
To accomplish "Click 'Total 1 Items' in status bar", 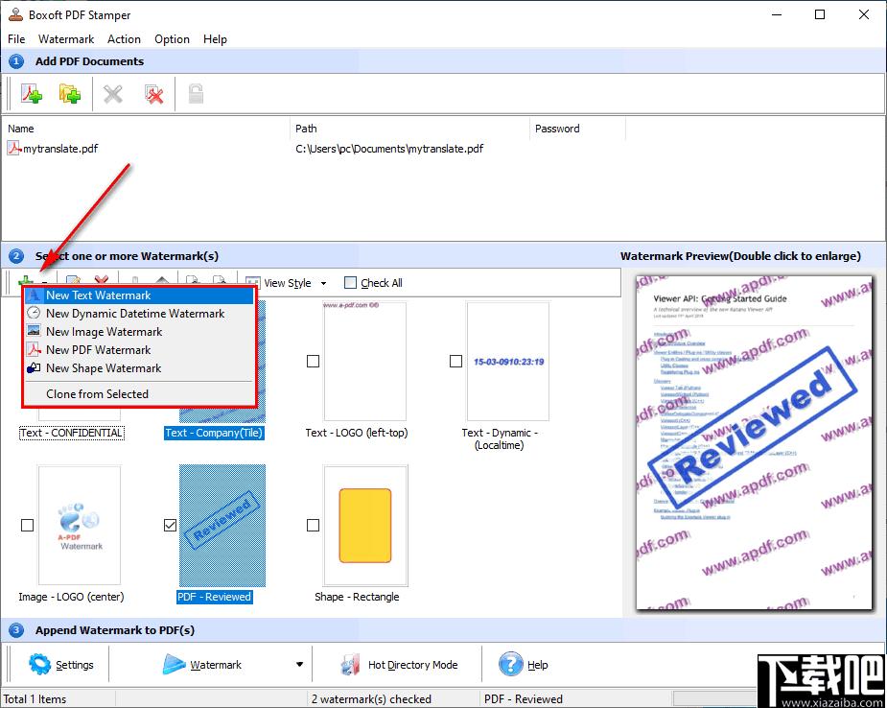I will click(35, 699).
